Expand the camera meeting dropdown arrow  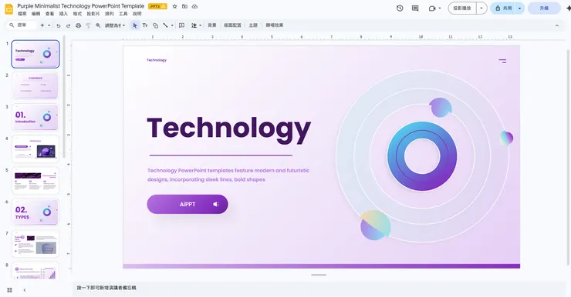coord(440,8)
